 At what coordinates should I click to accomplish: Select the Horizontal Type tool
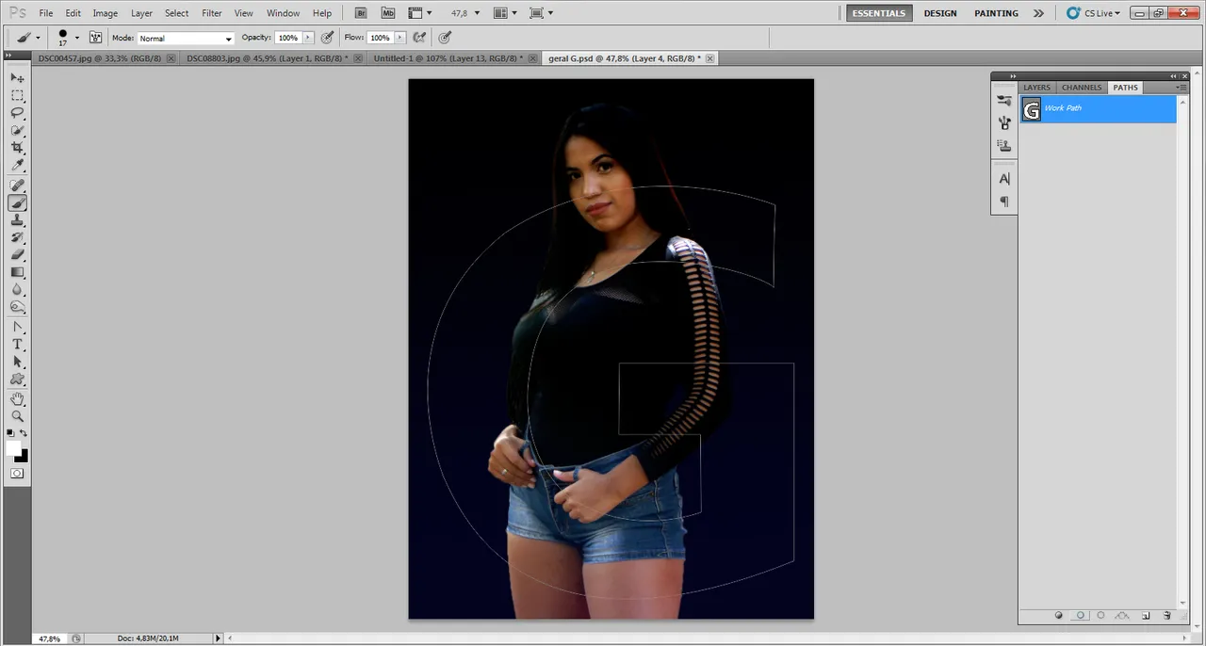click(x=17, y=345)
